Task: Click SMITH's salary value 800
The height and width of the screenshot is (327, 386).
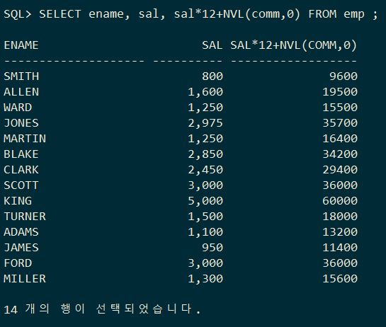Action: click(x=212, y=76)
